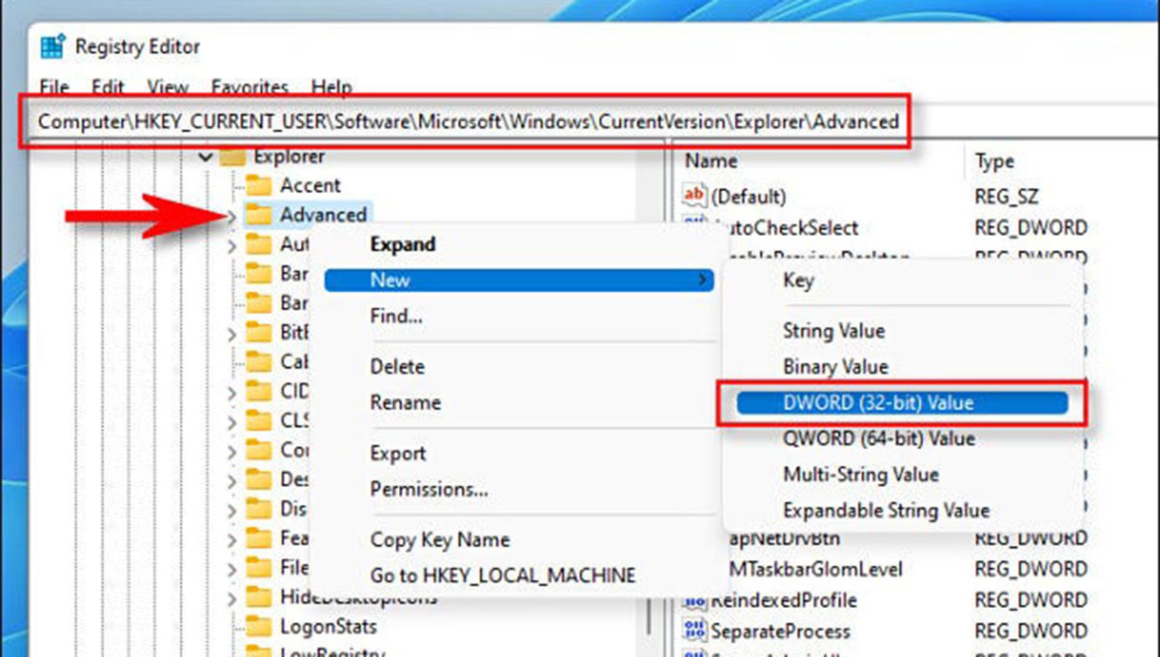Expand the Cor key chevron

pos(232,452)
